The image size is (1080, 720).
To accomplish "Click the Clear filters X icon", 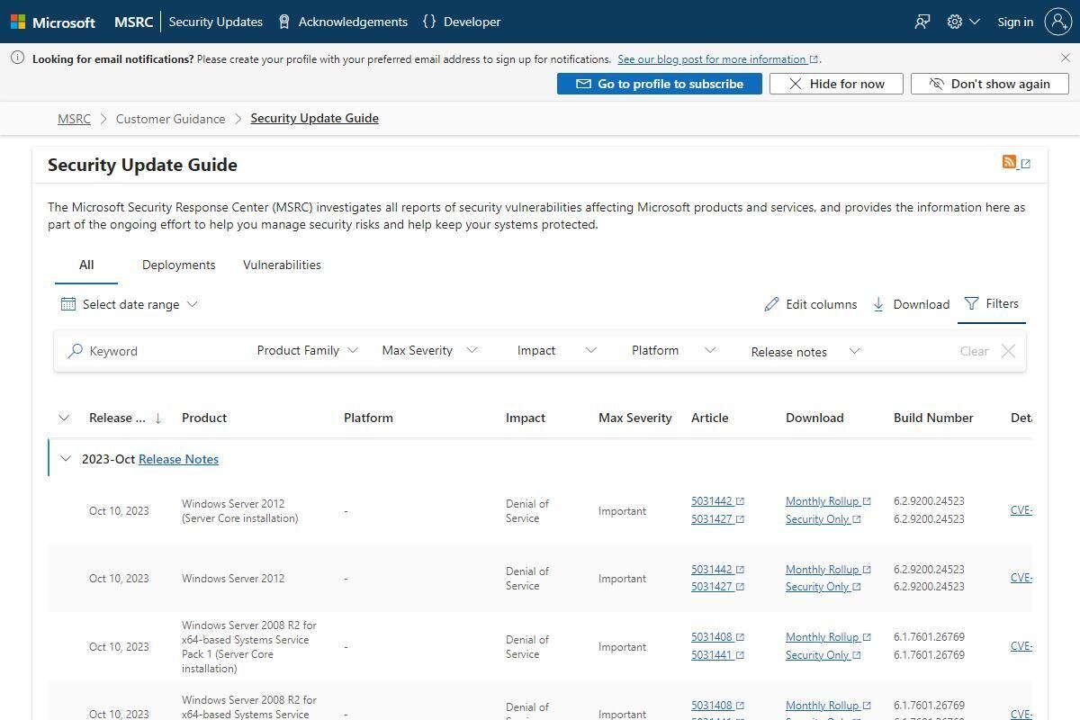I will click(1008, 351).
